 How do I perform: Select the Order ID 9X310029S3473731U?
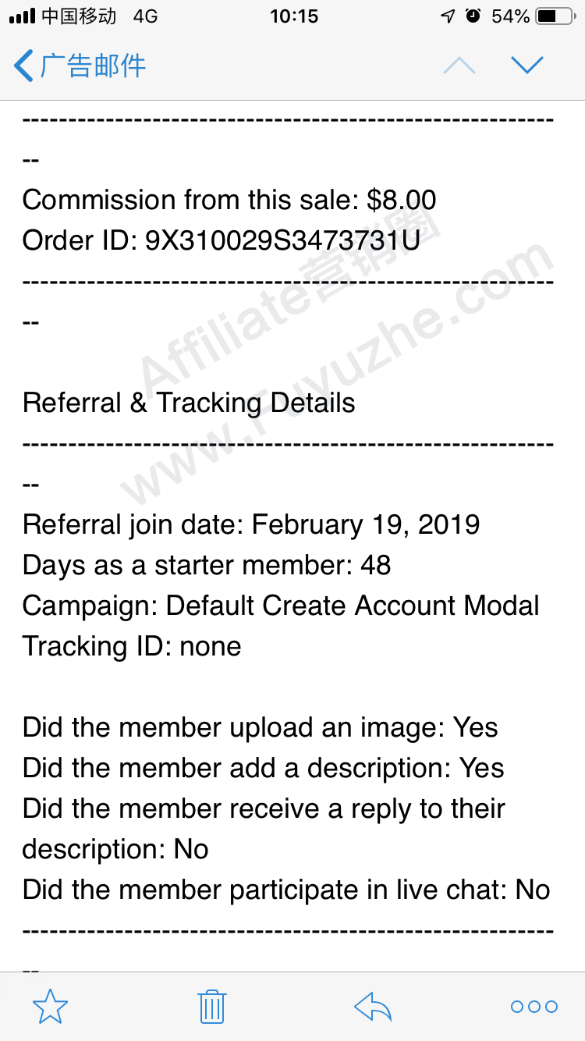point(283,240)
